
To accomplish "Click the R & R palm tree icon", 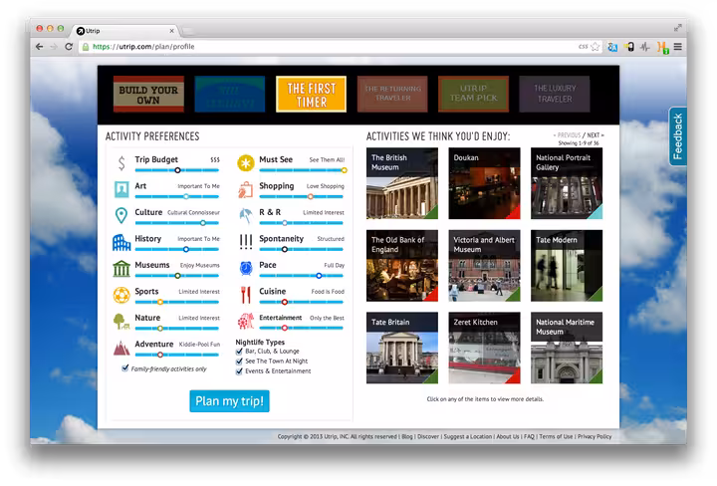I will (246, 215).
